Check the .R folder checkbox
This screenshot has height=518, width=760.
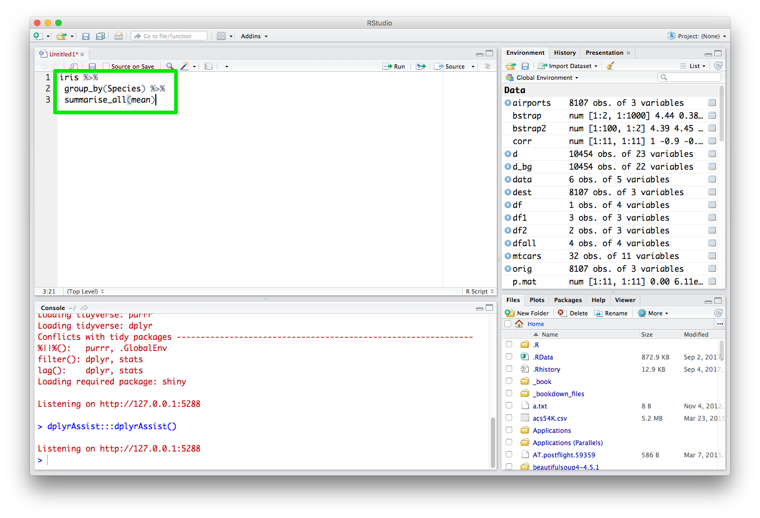(x=509, y=344)
